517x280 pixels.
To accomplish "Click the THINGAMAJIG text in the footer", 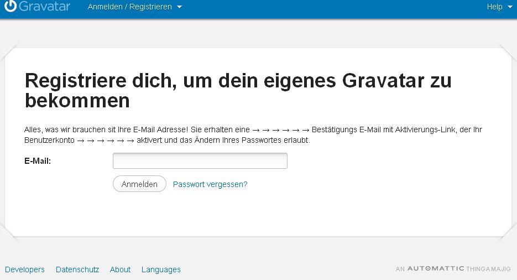I will pyautogui.click(x=488, y=269).
